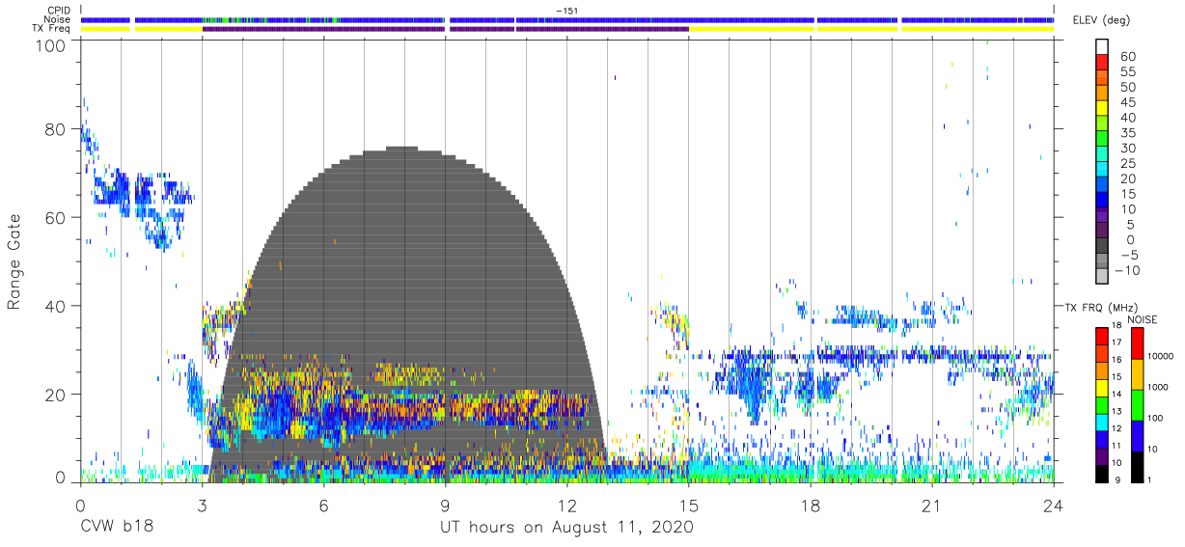Click the Noise row label at top

click(x=58, y=19)
